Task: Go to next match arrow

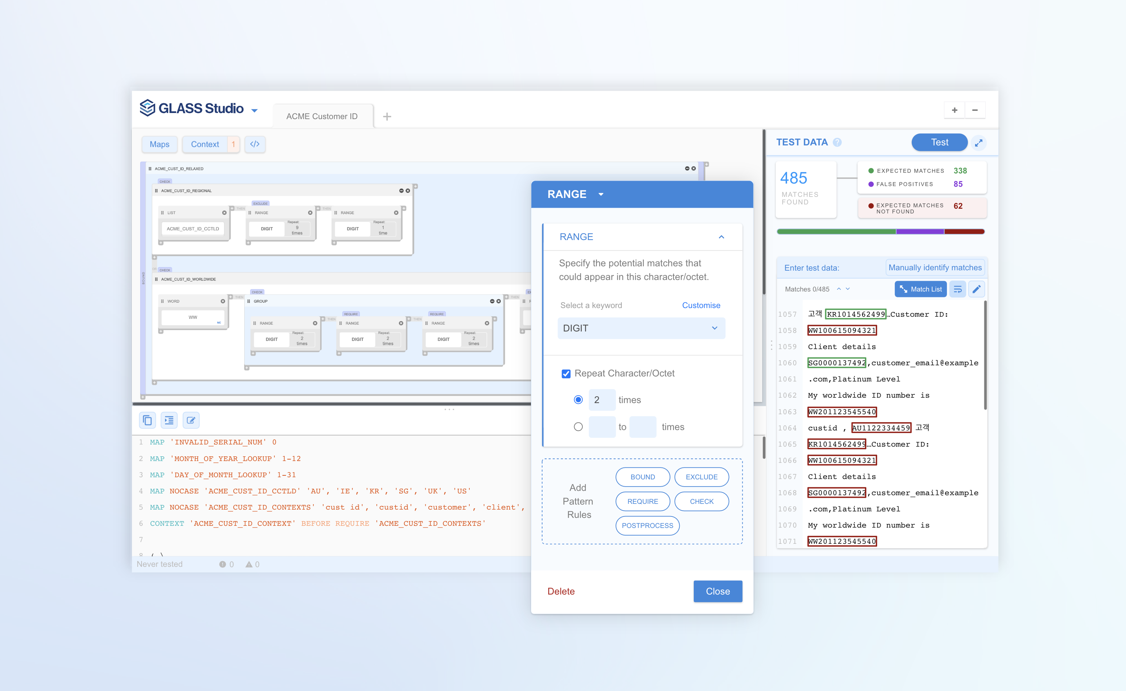Action: [848, 289]
